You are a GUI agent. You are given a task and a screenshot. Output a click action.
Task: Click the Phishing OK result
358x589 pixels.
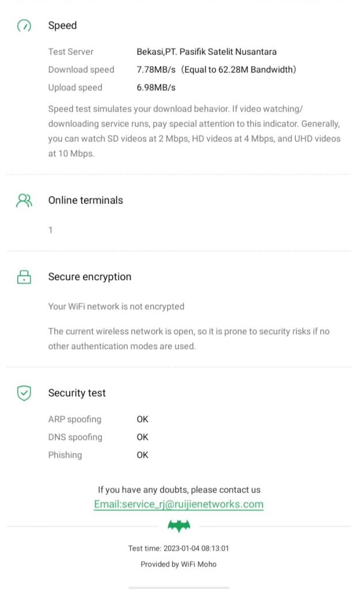pos(143,455)
